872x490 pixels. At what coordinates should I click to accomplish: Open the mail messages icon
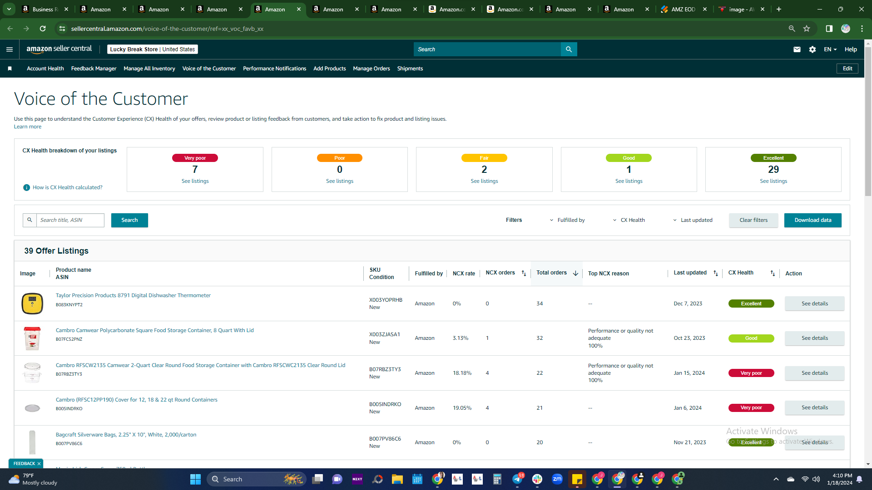[x=797, y=49]
